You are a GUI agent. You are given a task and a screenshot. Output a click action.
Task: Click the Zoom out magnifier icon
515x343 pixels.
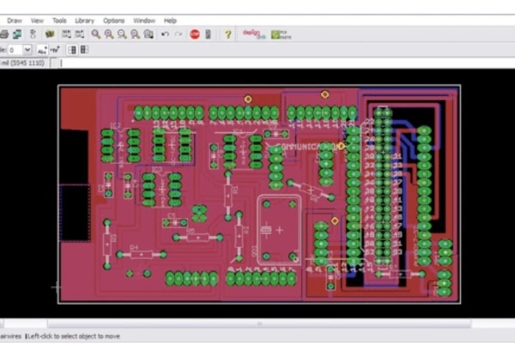click(x=122, y=34)
